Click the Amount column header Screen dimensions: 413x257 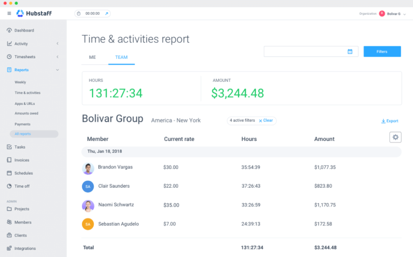point(324,139)
